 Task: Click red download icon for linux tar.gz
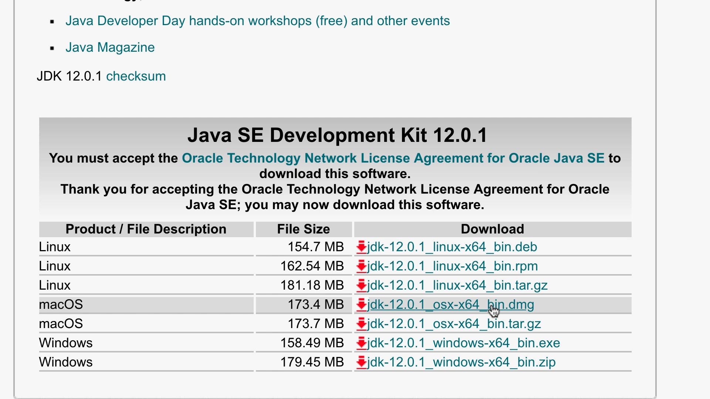361,285
